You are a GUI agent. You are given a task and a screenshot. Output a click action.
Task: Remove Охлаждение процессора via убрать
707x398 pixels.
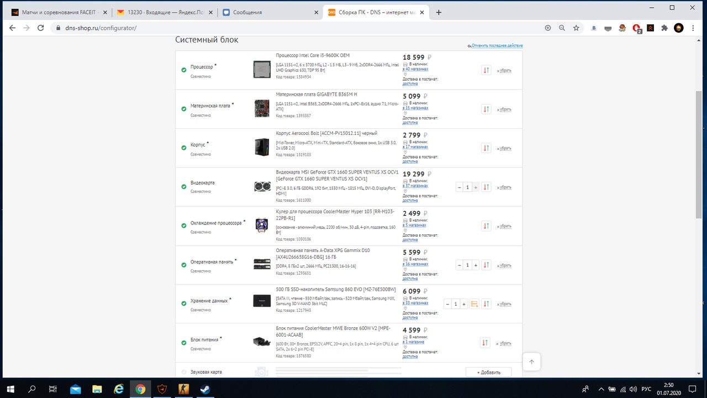(504, 226)
